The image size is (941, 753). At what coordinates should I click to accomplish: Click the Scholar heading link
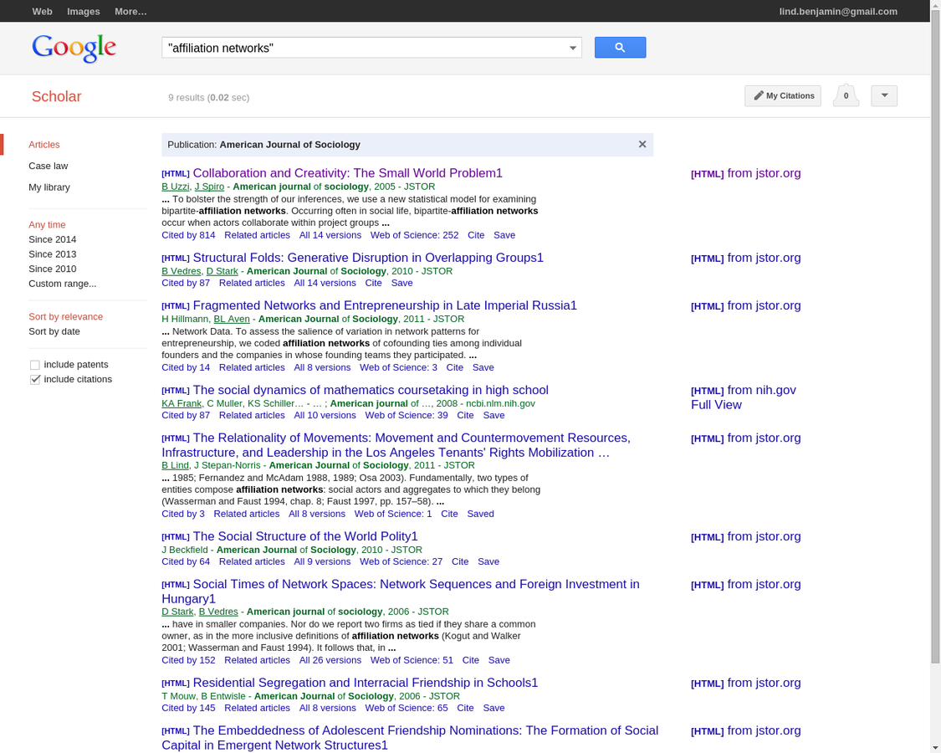[56, 96]
